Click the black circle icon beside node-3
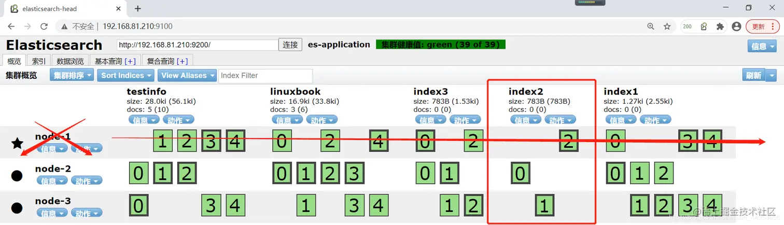 click(x=17, y=208)
